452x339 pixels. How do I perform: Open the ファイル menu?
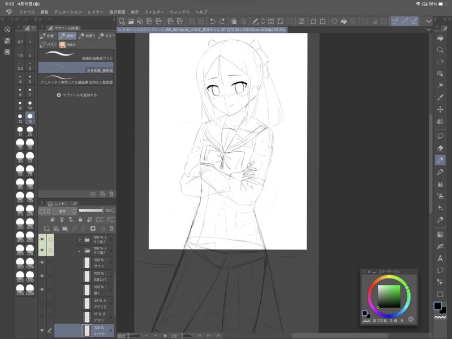(27, 12)
